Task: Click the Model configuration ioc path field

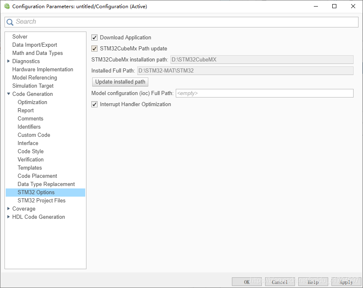Action: point(264,93)
